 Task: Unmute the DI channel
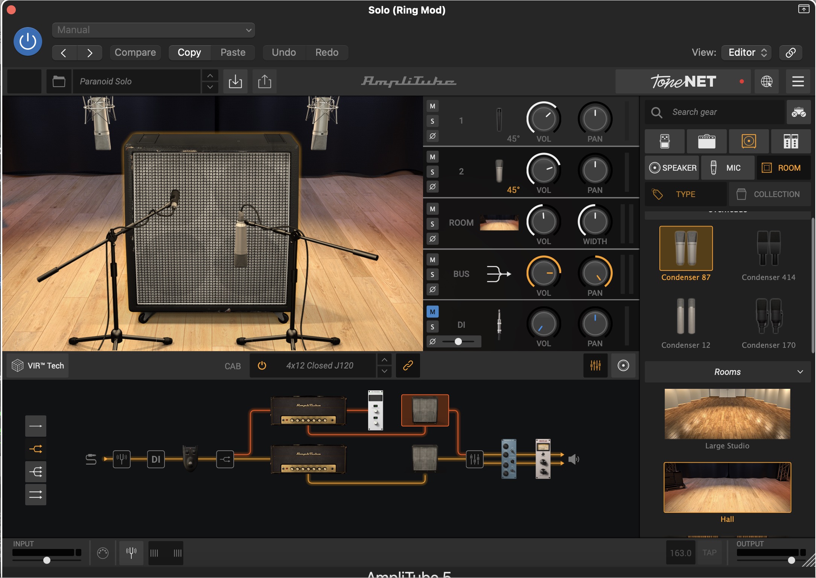tap(432, 312)
